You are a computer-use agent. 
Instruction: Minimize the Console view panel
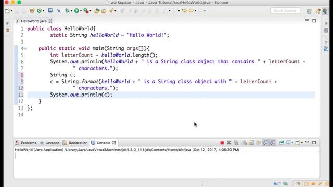coord(307,142)
